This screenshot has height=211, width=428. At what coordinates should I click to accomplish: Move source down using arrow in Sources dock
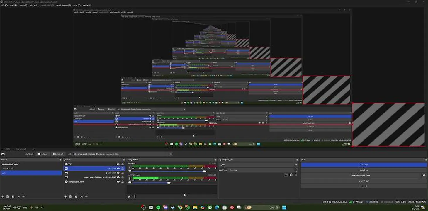point(86,197)
